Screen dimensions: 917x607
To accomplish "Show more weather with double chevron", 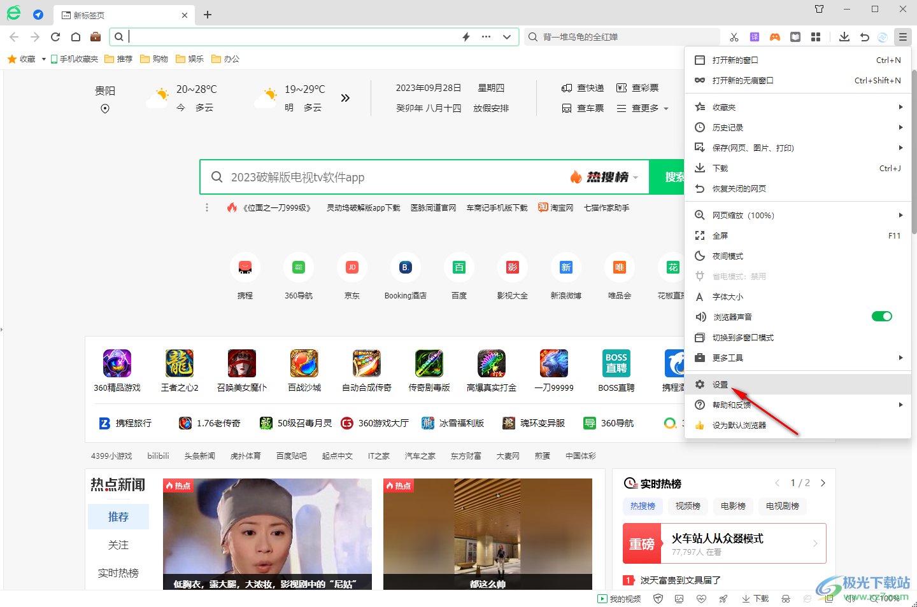I will (x=345, y=98).
